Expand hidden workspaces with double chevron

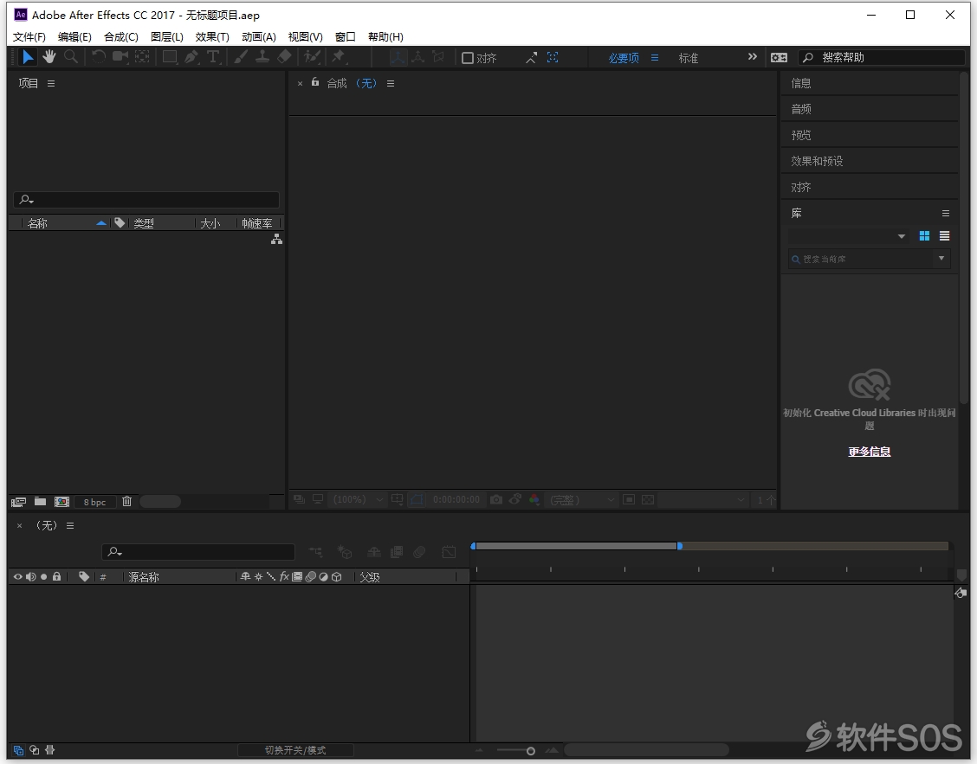tap(752, 56)
